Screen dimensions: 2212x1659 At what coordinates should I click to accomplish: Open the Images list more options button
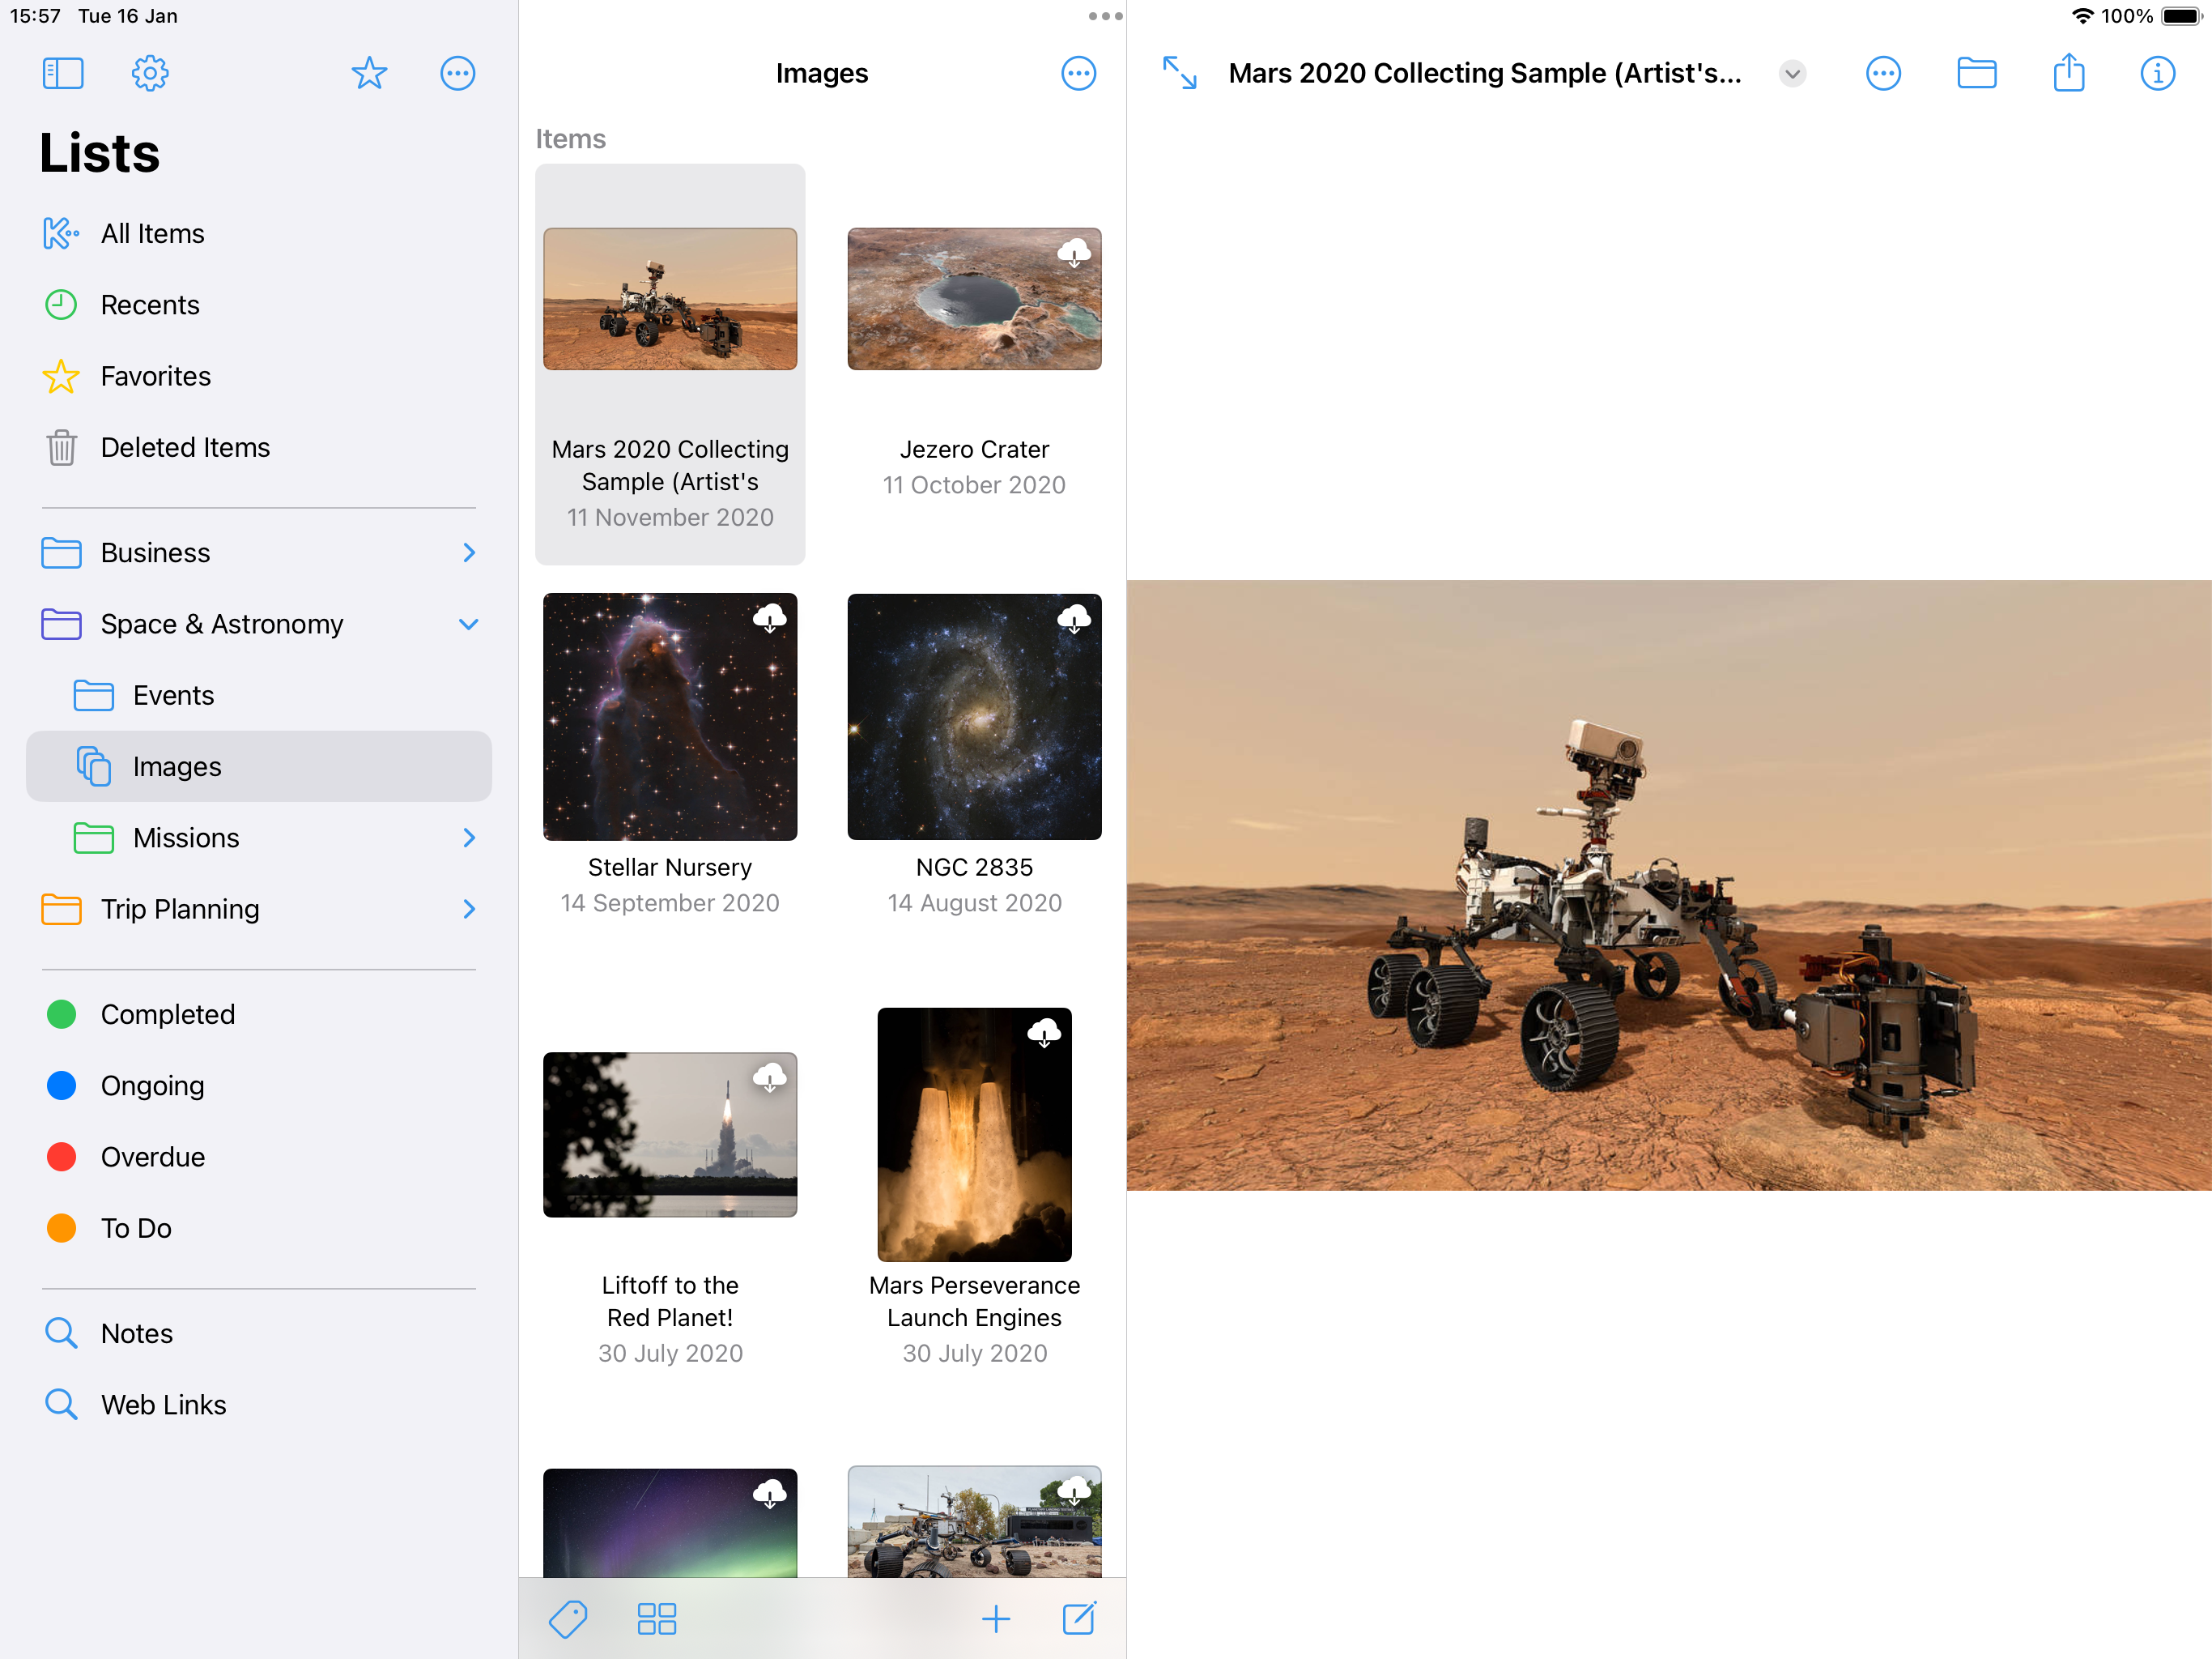[1078, 73]
